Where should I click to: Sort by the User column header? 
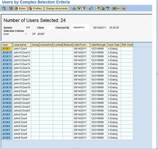(x=7, y=45)
